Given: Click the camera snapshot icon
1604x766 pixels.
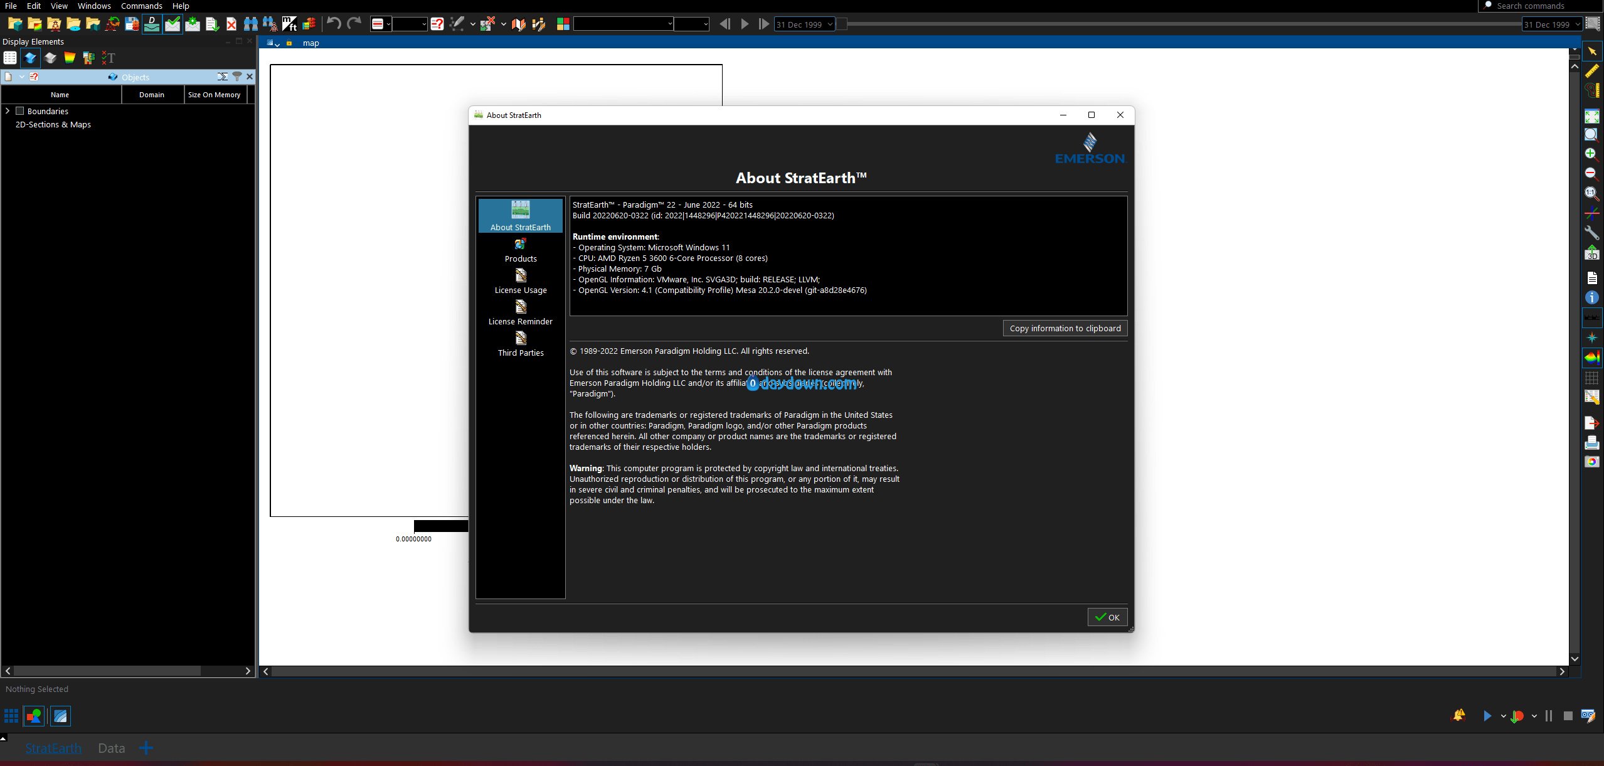Looking at the screenshot, I should click(x=1591, y=462).
